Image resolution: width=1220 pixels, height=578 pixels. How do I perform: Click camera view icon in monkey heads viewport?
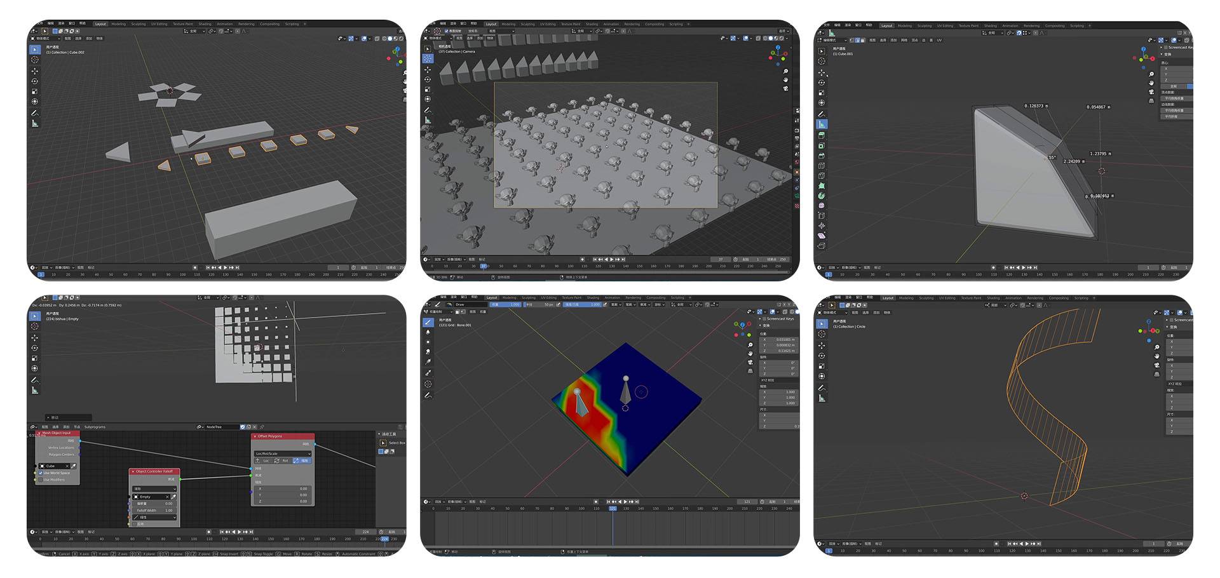(x=785, y=88)
